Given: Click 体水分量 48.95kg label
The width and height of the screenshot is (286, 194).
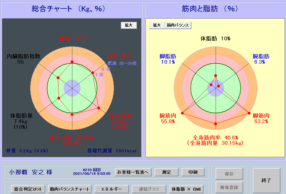Looking at the screenshot, I should pyautogui.click(x=72, y=140).
